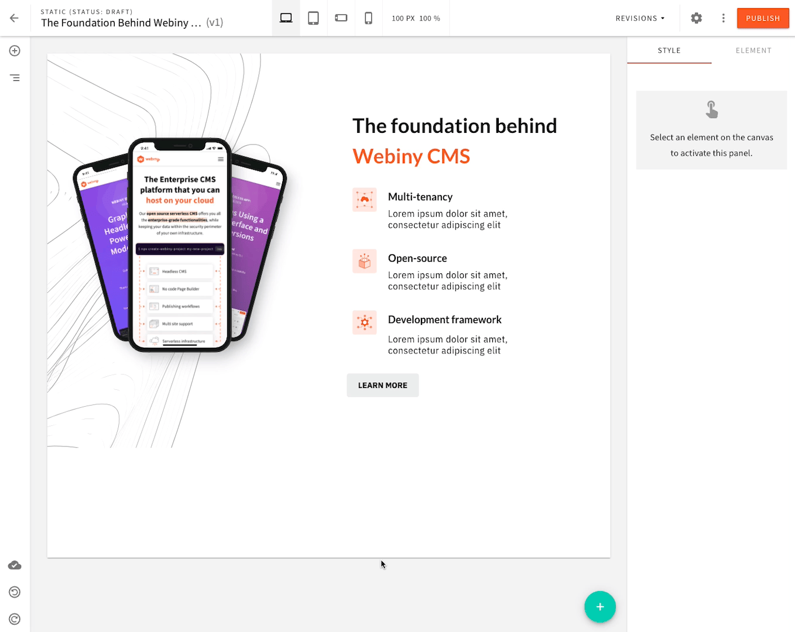Viewport: 795px width, 632px height.
Task: Select the phone mockup image
Action: coord(180,246)
